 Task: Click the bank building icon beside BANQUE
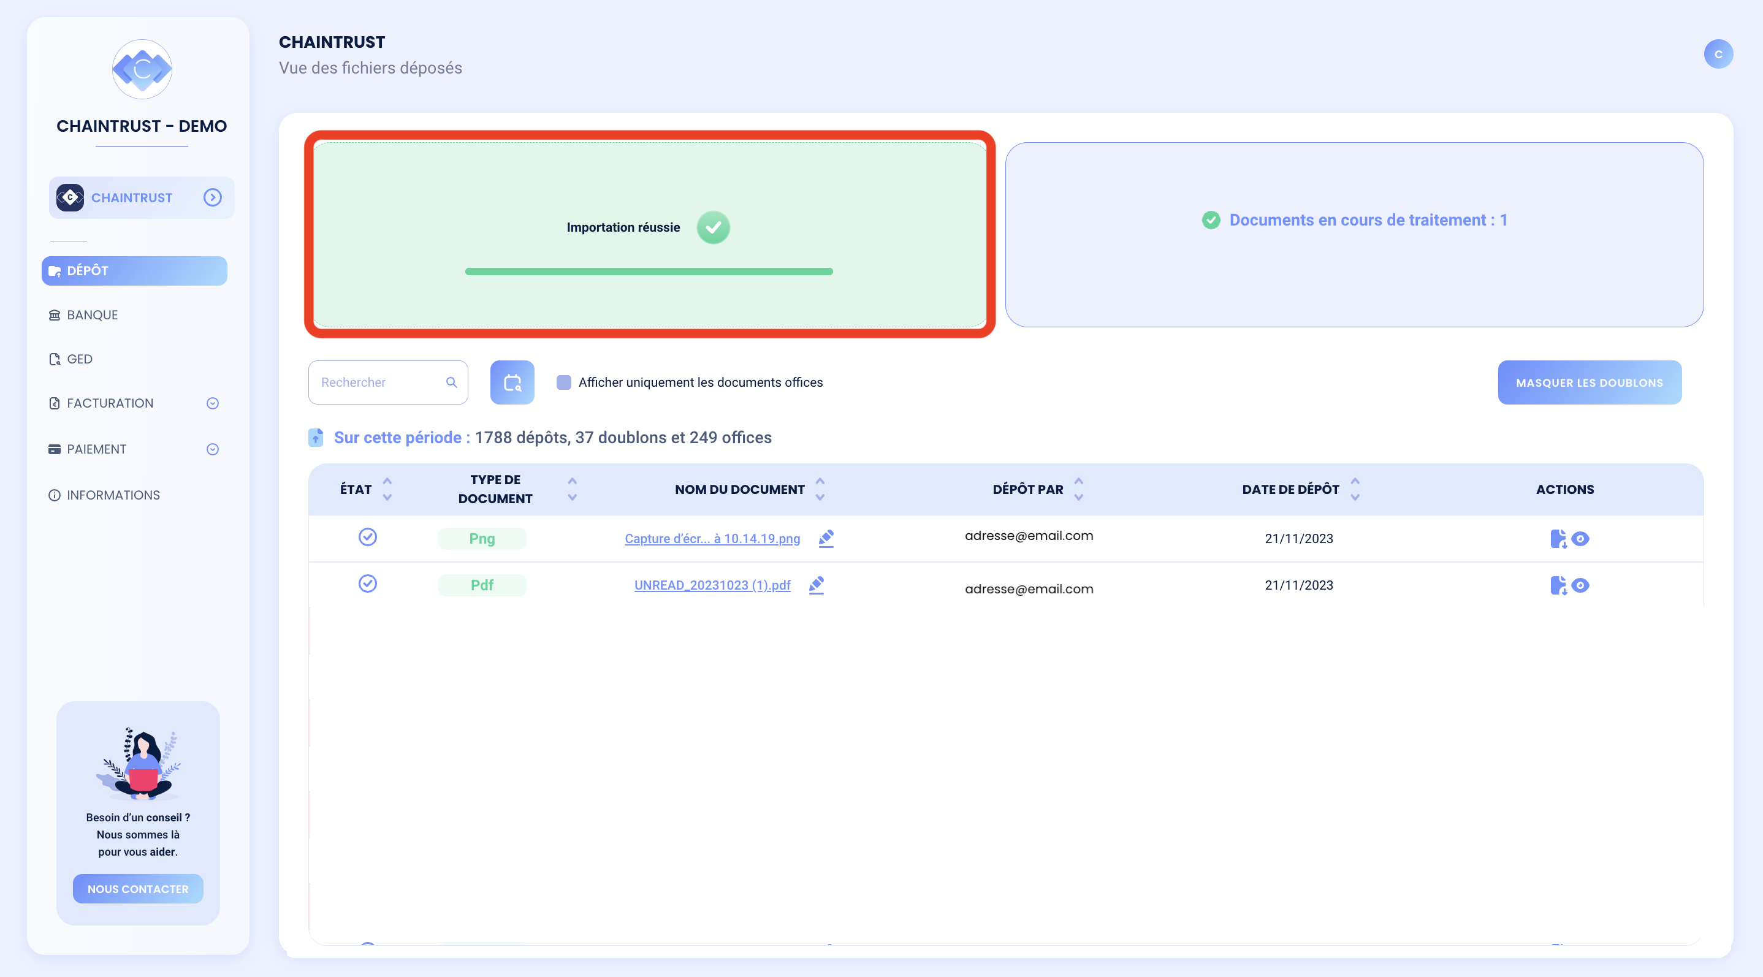pyautogui.click(x=55, y=314)
